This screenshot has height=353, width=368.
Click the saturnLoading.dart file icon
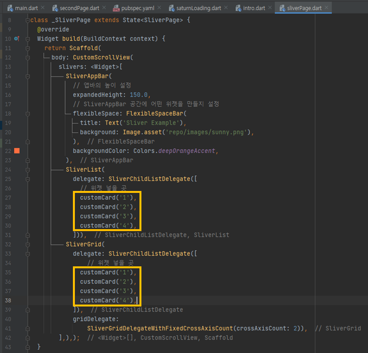(x=172, y=8)
